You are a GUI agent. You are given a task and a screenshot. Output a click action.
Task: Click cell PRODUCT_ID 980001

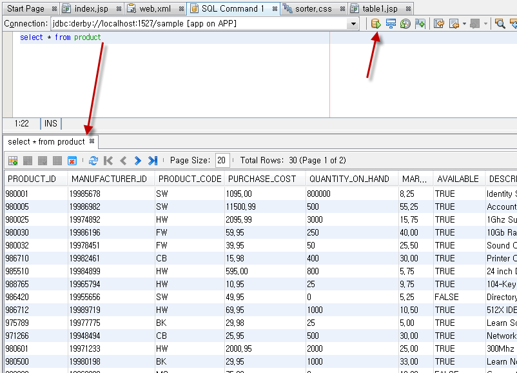[x=36, y=194]
